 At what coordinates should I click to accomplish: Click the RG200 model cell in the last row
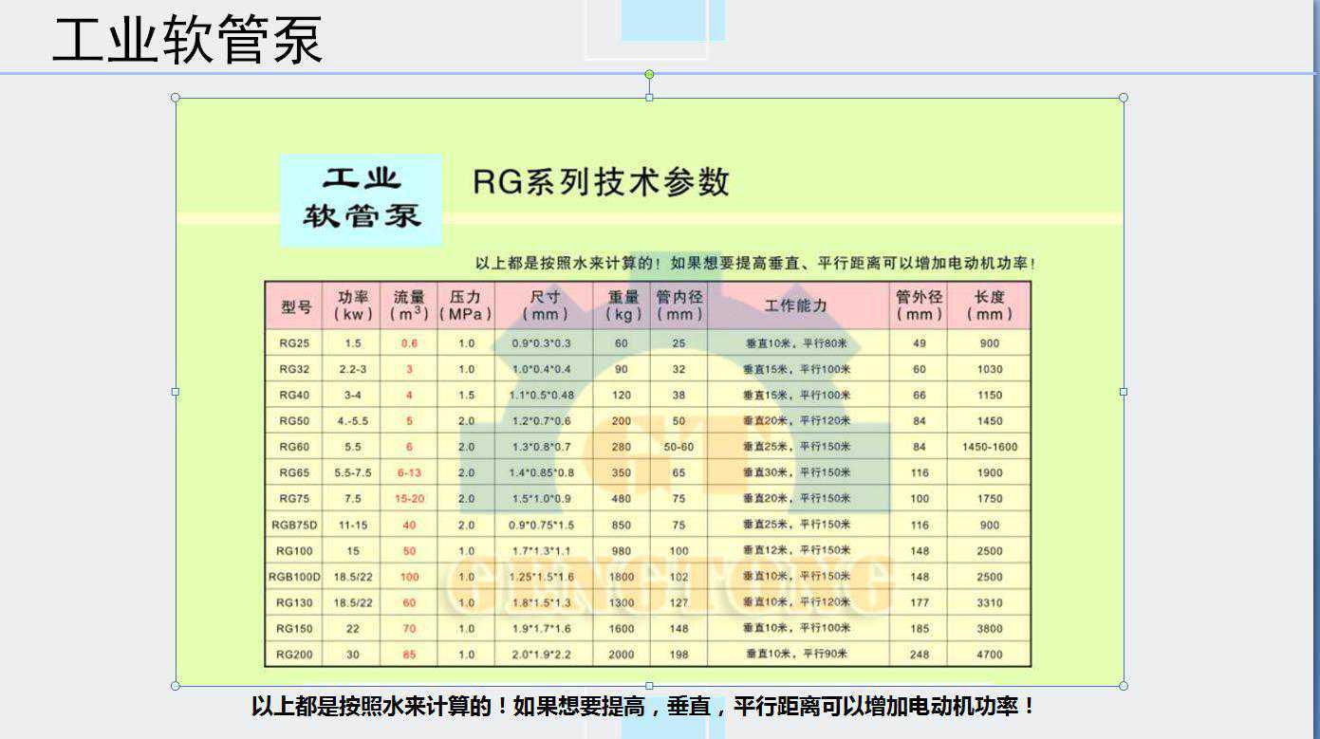pyautogui.click(x=294, y=655)
